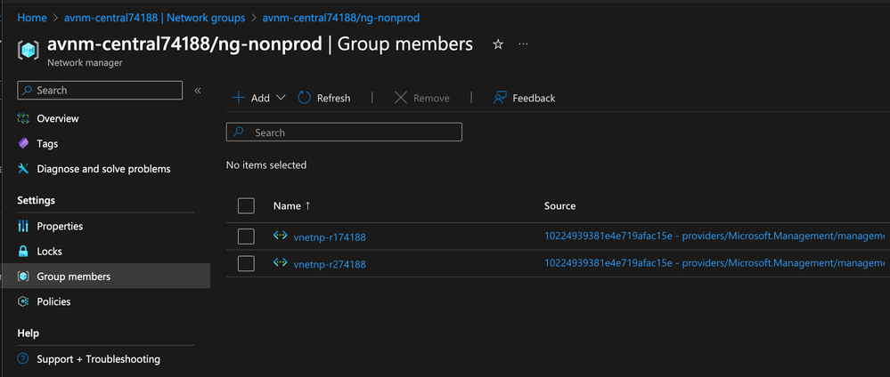890x377 pixels.
Task: Click the Support + Troubleshooting question icon
Action: tap(23, 359)
